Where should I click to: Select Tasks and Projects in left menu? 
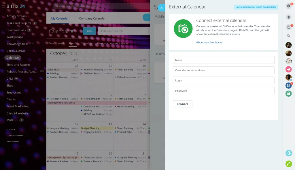(19, 23)
